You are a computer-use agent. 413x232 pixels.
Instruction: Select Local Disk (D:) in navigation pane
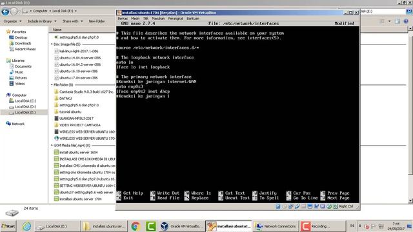click(25, 106)
